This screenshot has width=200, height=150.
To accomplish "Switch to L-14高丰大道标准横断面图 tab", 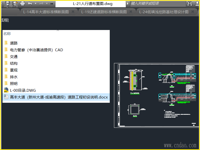I will coord(46,12).
